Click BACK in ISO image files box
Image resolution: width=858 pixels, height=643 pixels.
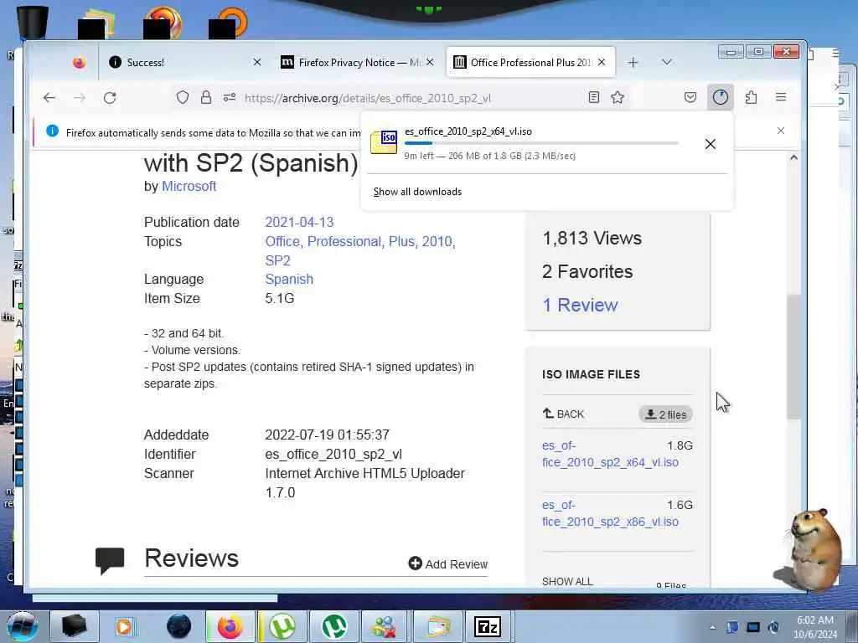[x=563, y=414]
